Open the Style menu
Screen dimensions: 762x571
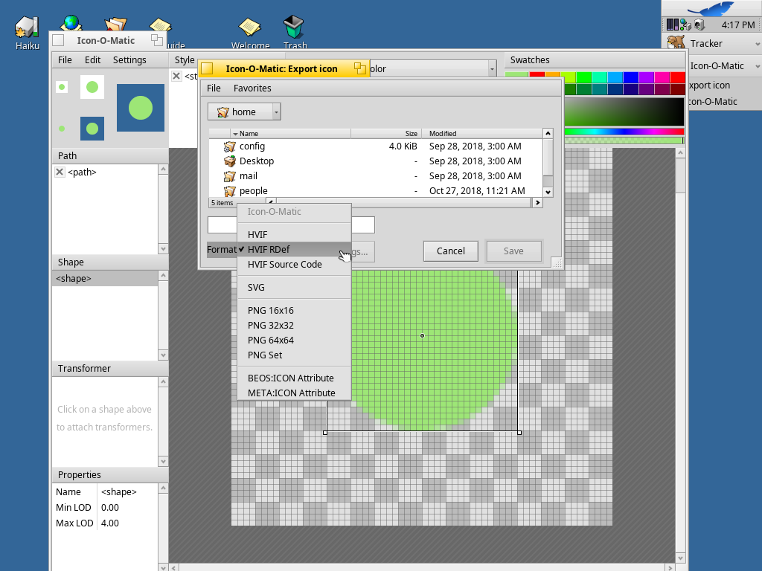click(185, 59)
